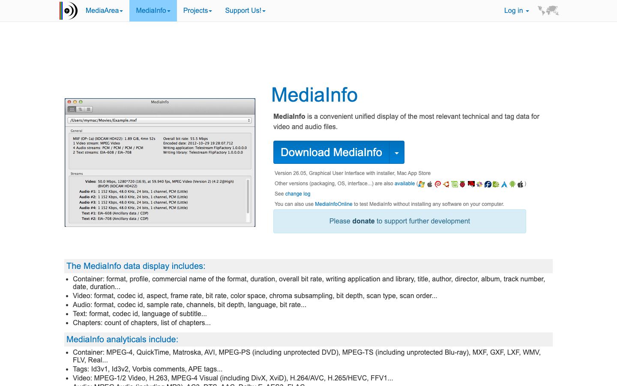Expand the Projects menu
Screen dimensions: 617x386
[x=198, y=11]
